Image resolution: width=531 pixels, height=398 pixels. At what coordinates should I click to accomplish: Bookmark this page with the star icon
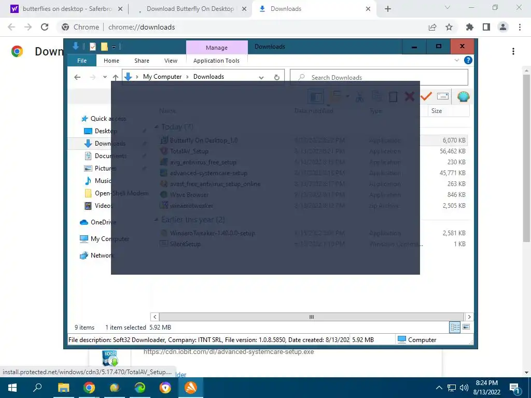click(449, 27)
